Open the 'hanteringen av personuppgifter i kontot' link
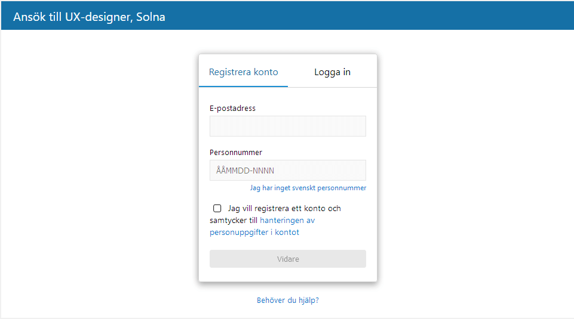Image resolution: width=574 pixels, height=319 pixels. coord(262,226)
